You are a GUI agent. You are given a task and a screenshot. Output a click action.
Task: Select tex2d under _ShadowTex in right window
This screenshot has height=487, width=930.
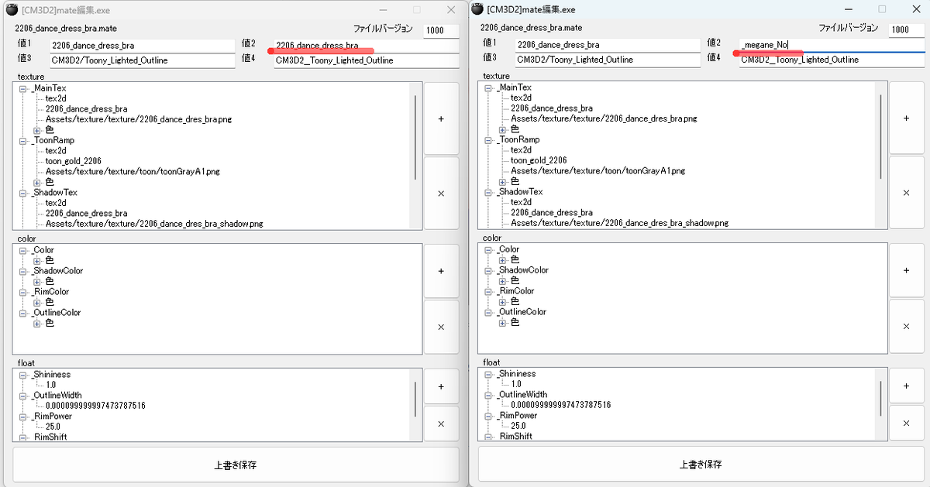(x=521, y=202)
